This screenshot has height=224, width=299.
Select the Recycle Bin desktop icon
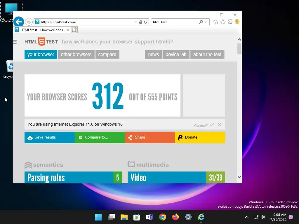click(8, 69)
